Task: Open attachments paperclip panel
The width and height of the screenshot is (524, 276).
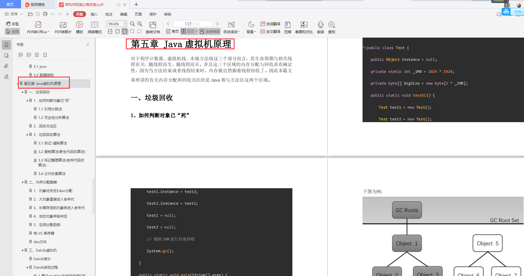Action: click(x=6, y=66)
